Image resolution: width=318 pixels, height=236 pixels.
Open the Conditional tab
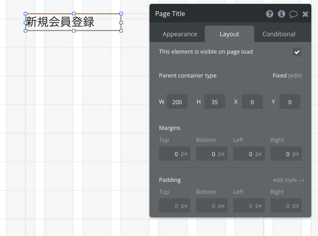pos(279,34)
